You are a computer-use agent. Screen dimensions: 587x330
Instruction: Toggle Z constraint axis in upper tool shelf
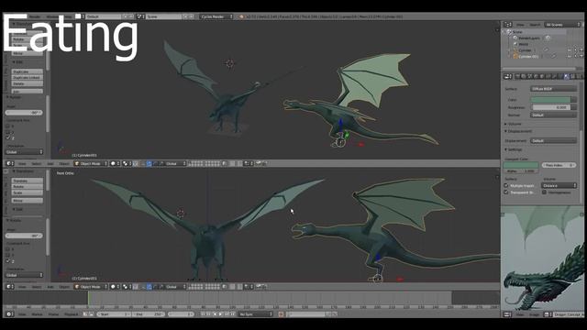[x=8, y=138]
